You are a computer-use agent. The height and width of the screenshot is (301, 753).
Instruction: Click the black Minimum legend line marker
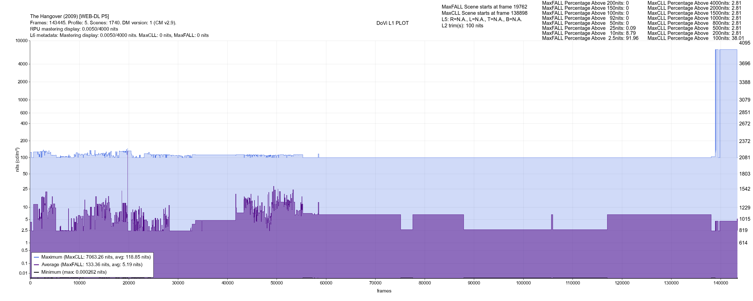click(x=37, y=272)
